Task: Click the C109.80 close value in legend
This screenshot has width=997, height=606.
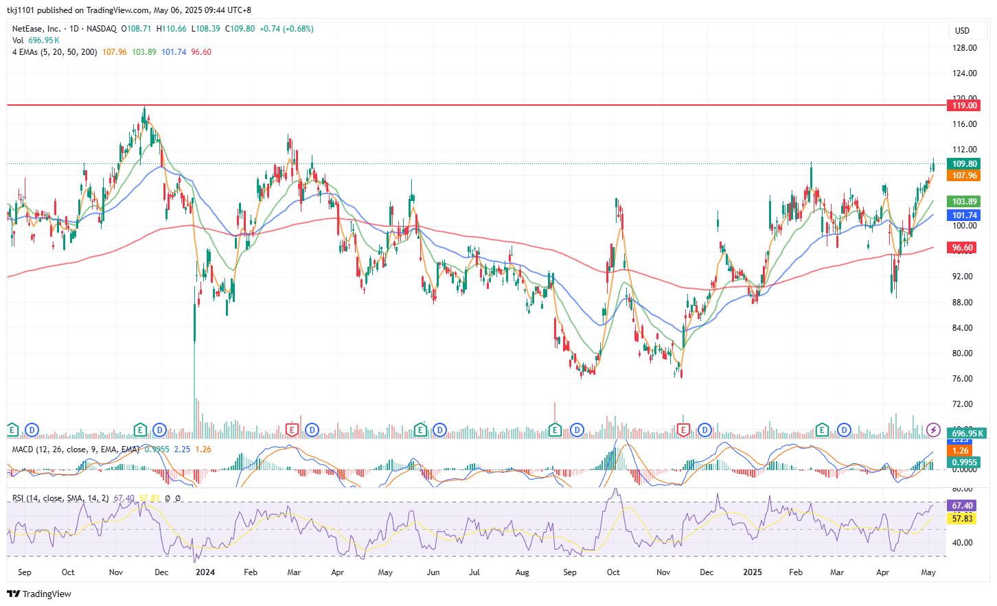Action: tap(240, 29)
